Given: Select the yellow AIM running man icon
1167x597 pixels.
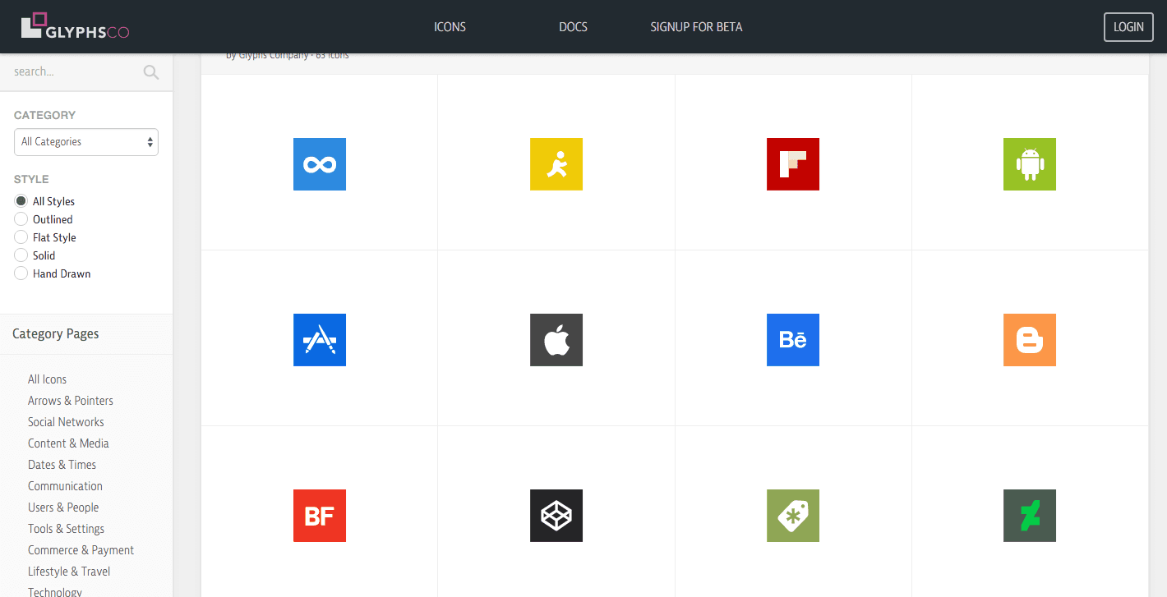Looking at the screenshot, I should (556, 164).
